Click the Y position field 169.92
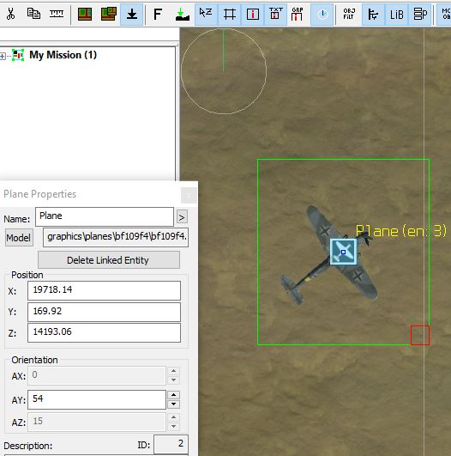Screen dimensions: 451x456 pyautogui.click(x=104, y=312)
